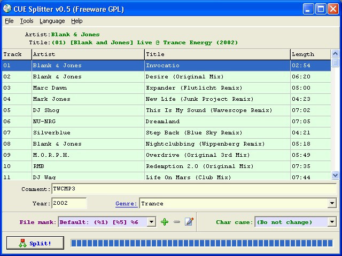Click into the Year field showing 2002
Image resolution: width=342 pixels, height=256 pixels.
(69, 203)
